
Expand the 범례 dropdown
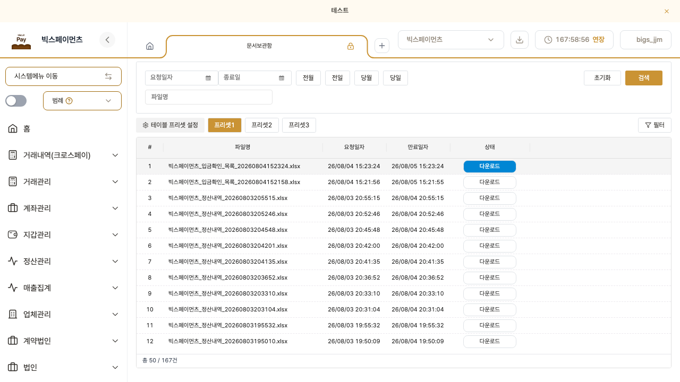point(82,101)
